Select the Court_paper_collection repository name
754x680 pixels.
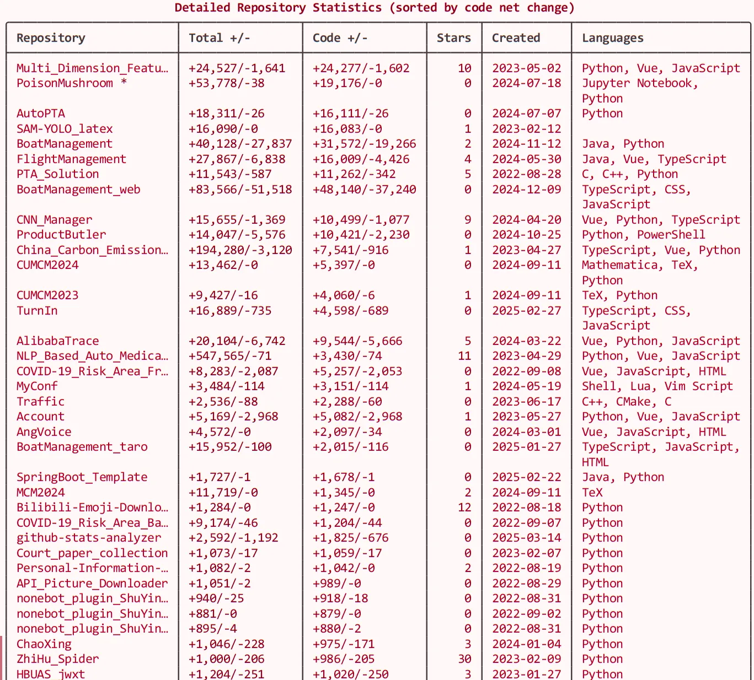click(x=92, y=553)
